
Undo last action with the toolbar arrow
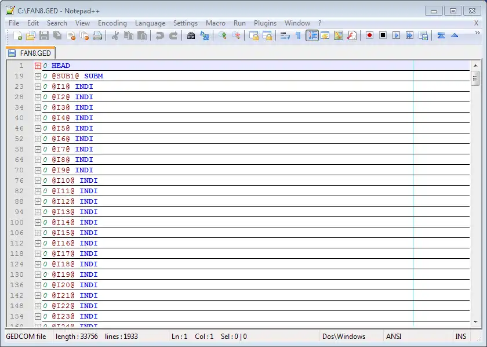pyautogui.click(x=159, y=36)
